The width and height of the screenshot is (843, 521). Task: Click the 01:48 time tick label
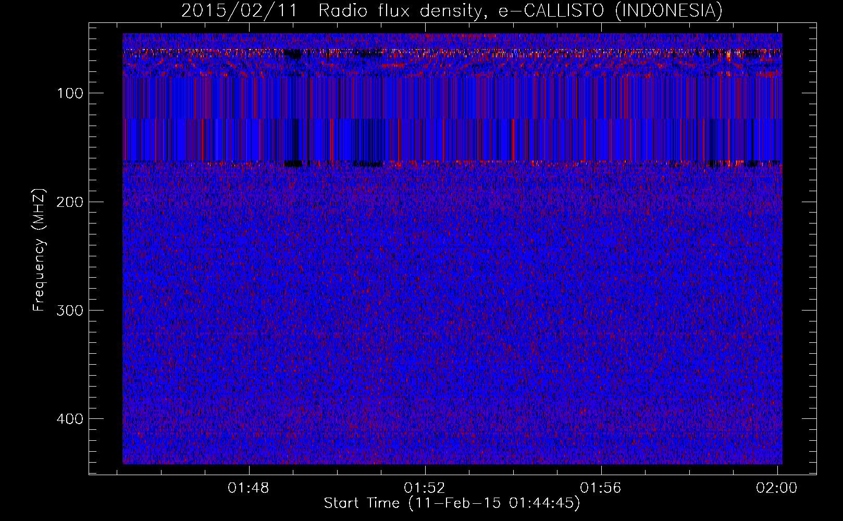pos(249,488)
